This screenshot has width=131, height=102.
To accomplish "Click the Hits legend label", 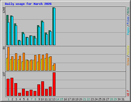I will click(128, 10).
